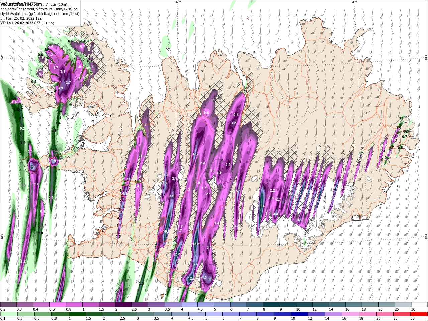Click the bright pink top-row swatch between 0.5 and 0.8
The height and width of the screenshot is (321, 428).
[58, 305]
